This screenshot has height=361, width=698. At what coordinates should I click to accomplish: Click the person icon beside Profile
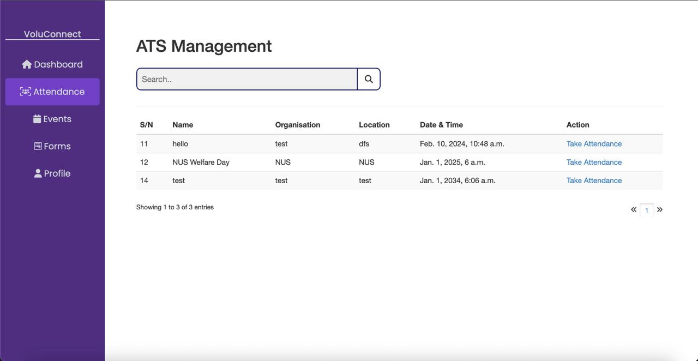(38, 173)
